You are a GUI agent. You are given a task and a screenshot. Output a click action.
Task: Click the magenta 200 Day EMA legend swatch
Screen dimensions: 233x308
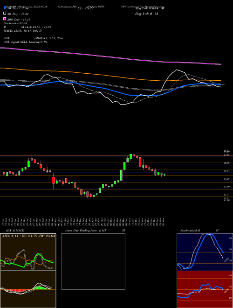[x=5, y=19]
